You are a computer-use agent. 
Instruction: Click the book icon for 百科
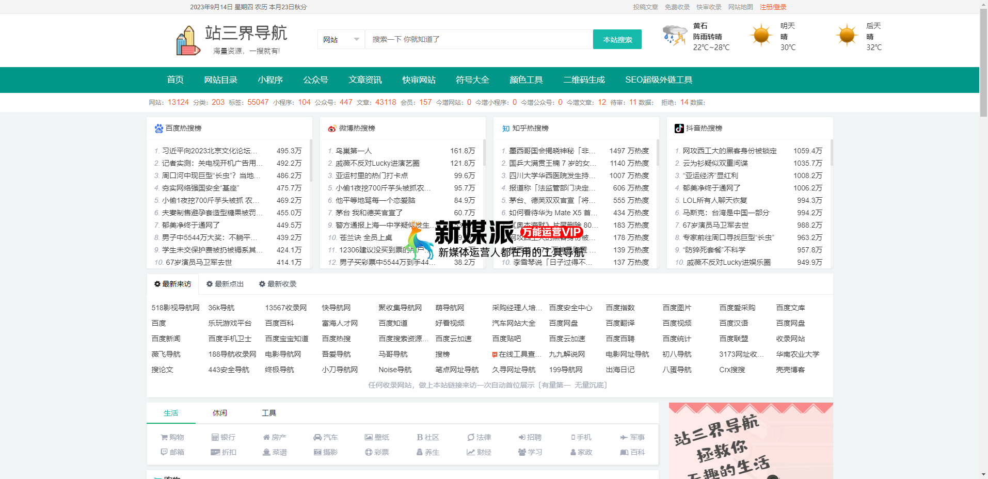tap(624, 452)
